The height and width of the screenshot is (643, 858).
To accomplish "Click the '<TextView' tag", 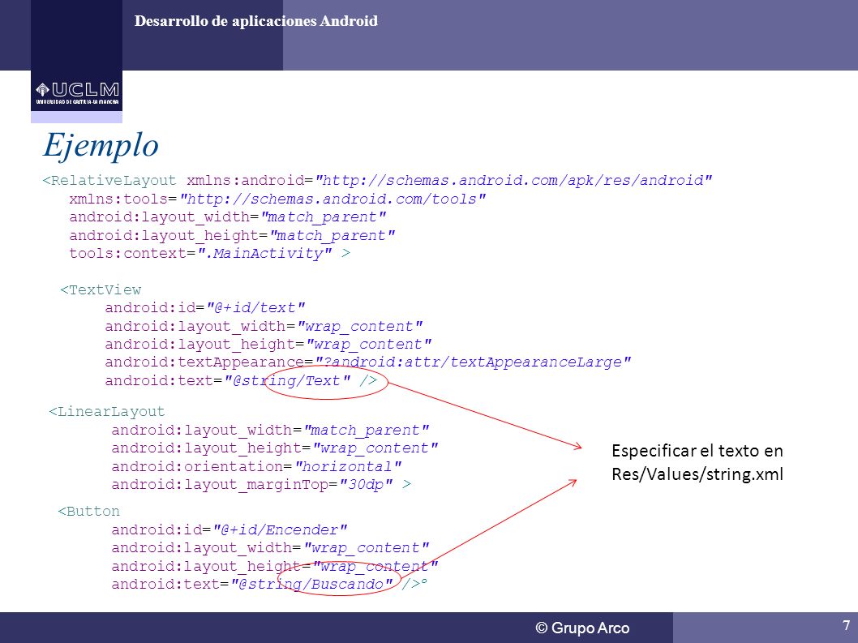I will (101, 290).
